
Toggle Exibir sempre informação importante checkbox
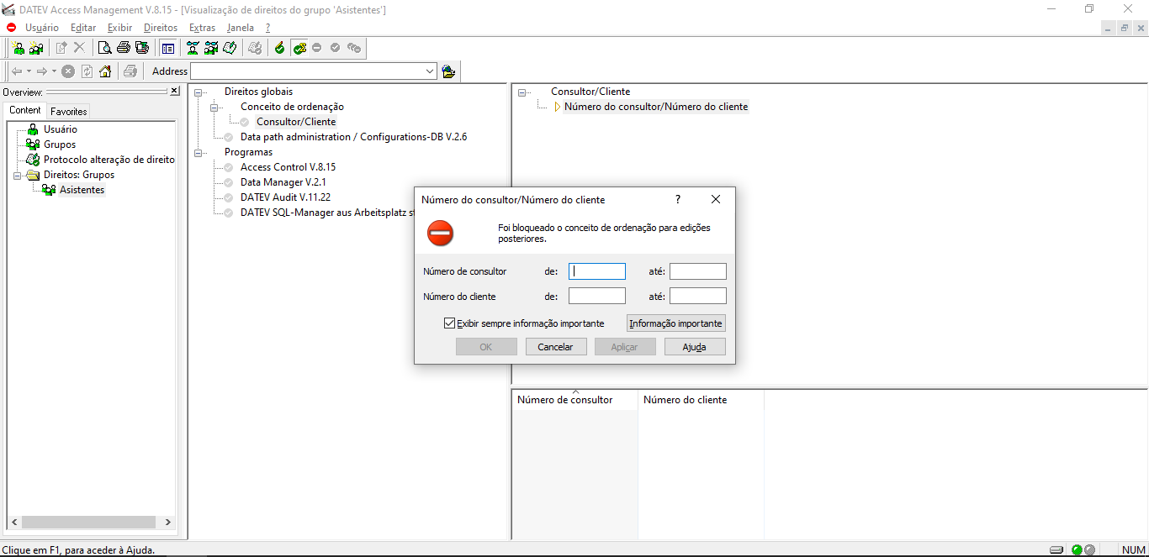449,323
